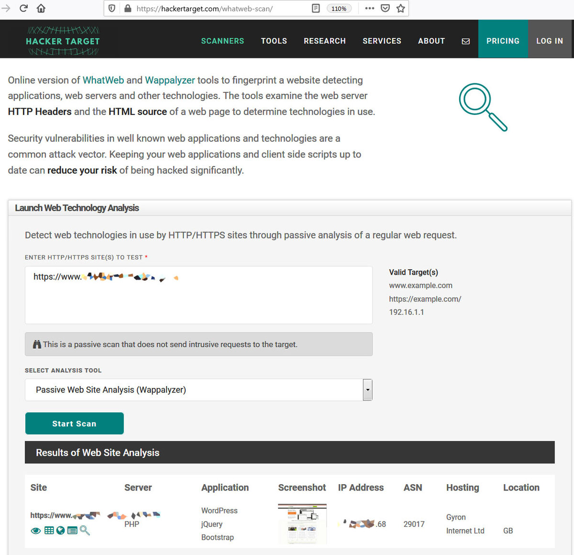
Task: Click the jQuery application entry
Action: coord(211,524)
